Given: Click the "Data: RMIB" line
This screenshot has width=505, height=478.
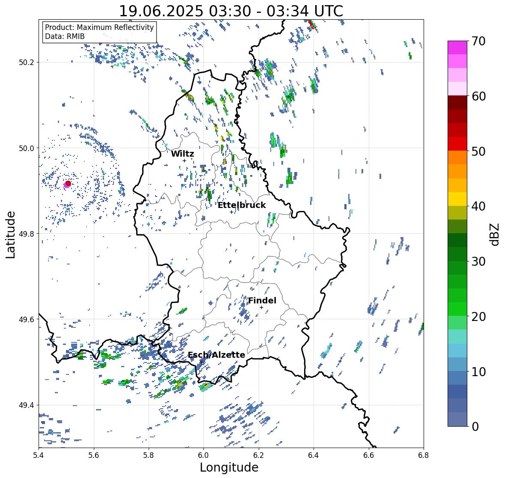Looking at the screenshot, I should point(65,36).
